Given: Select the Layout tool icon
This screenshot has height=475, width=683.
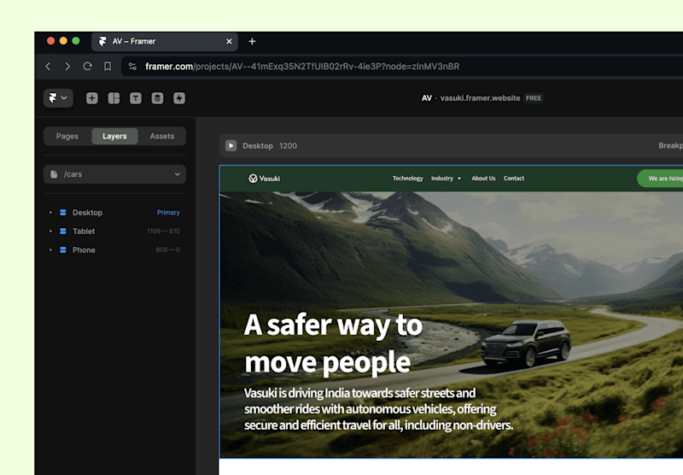Looking at the screenshot, I should [x=114, y=98].
